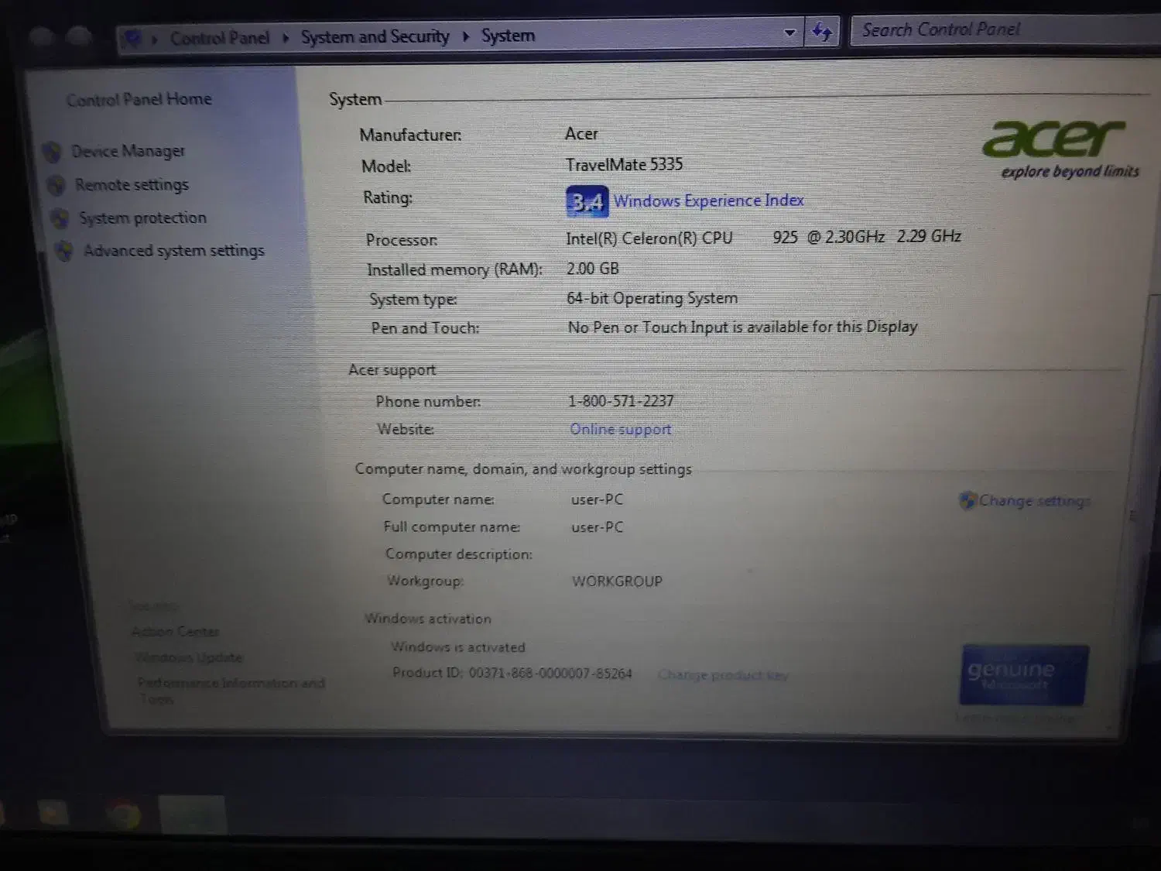Viewport: 1161px width, 871px height.
Task: Open Windows Update under See also
Action: (189, 657)
